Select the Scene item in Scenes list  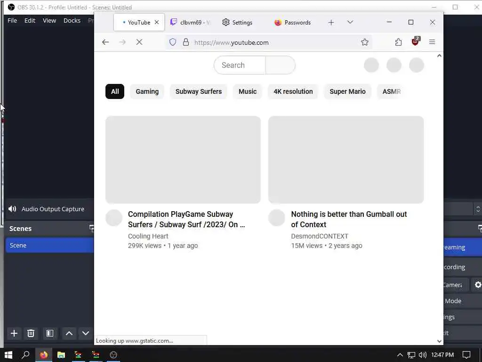[50, 245]
